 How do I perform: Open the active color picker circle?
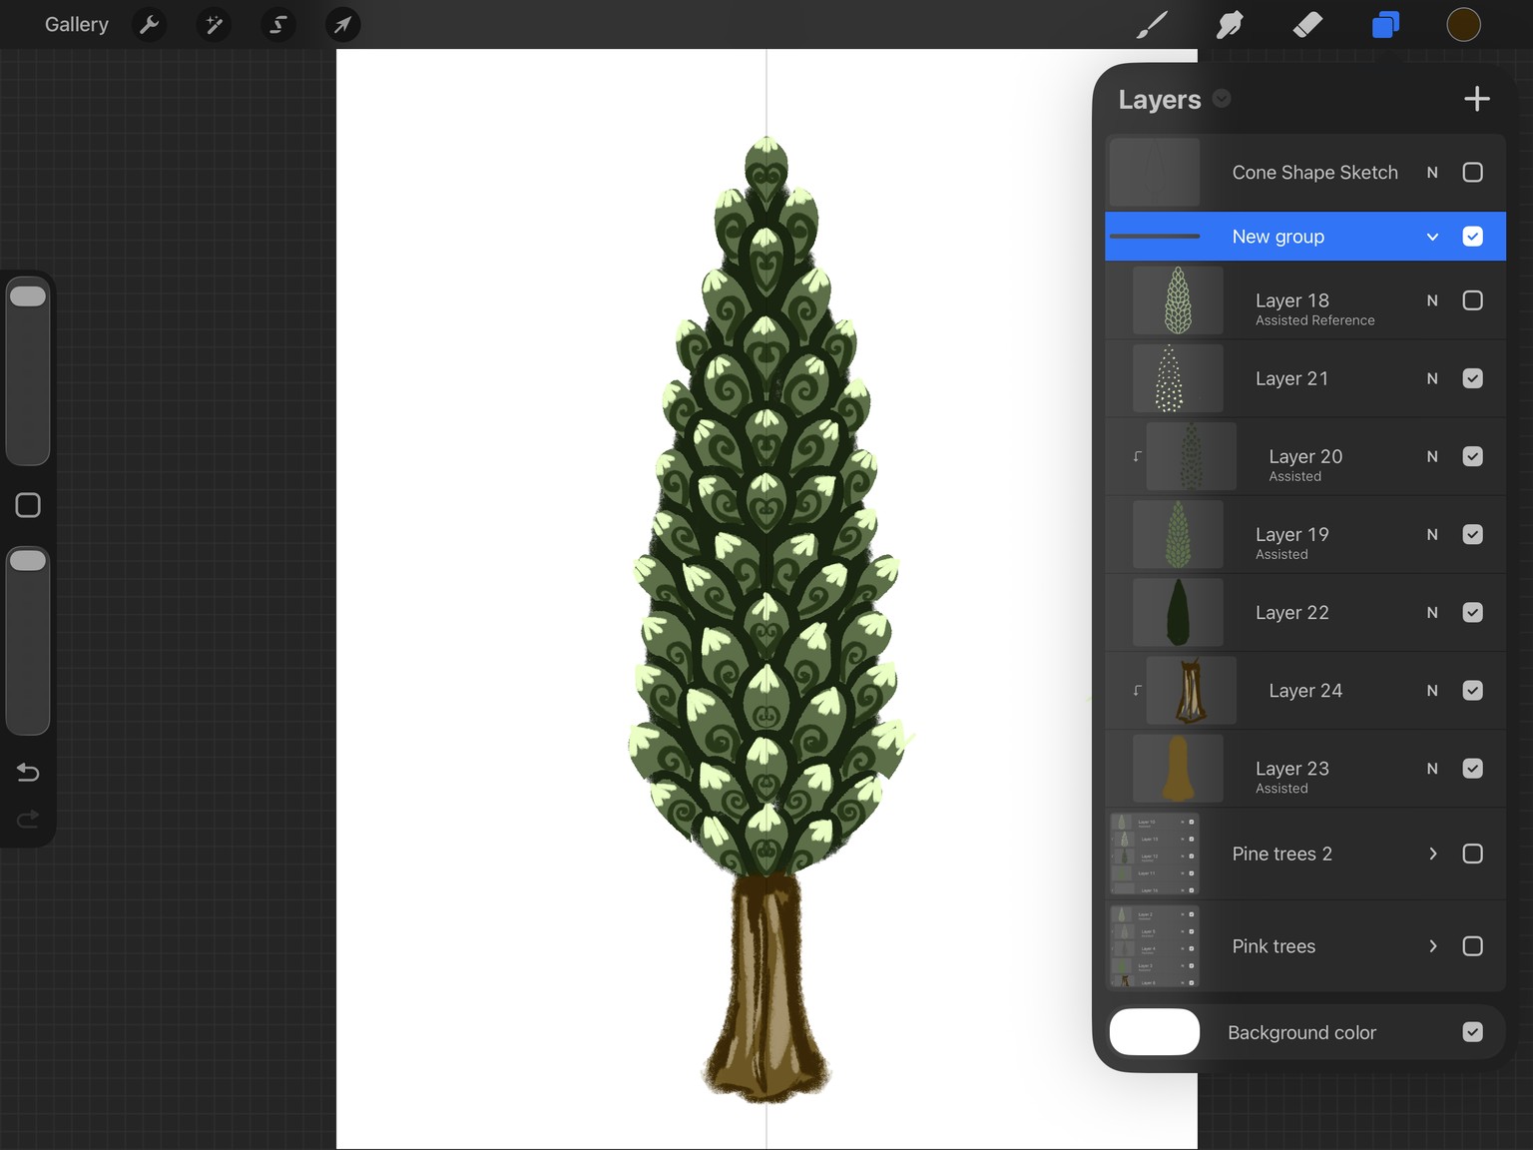tap(1463, 24)
